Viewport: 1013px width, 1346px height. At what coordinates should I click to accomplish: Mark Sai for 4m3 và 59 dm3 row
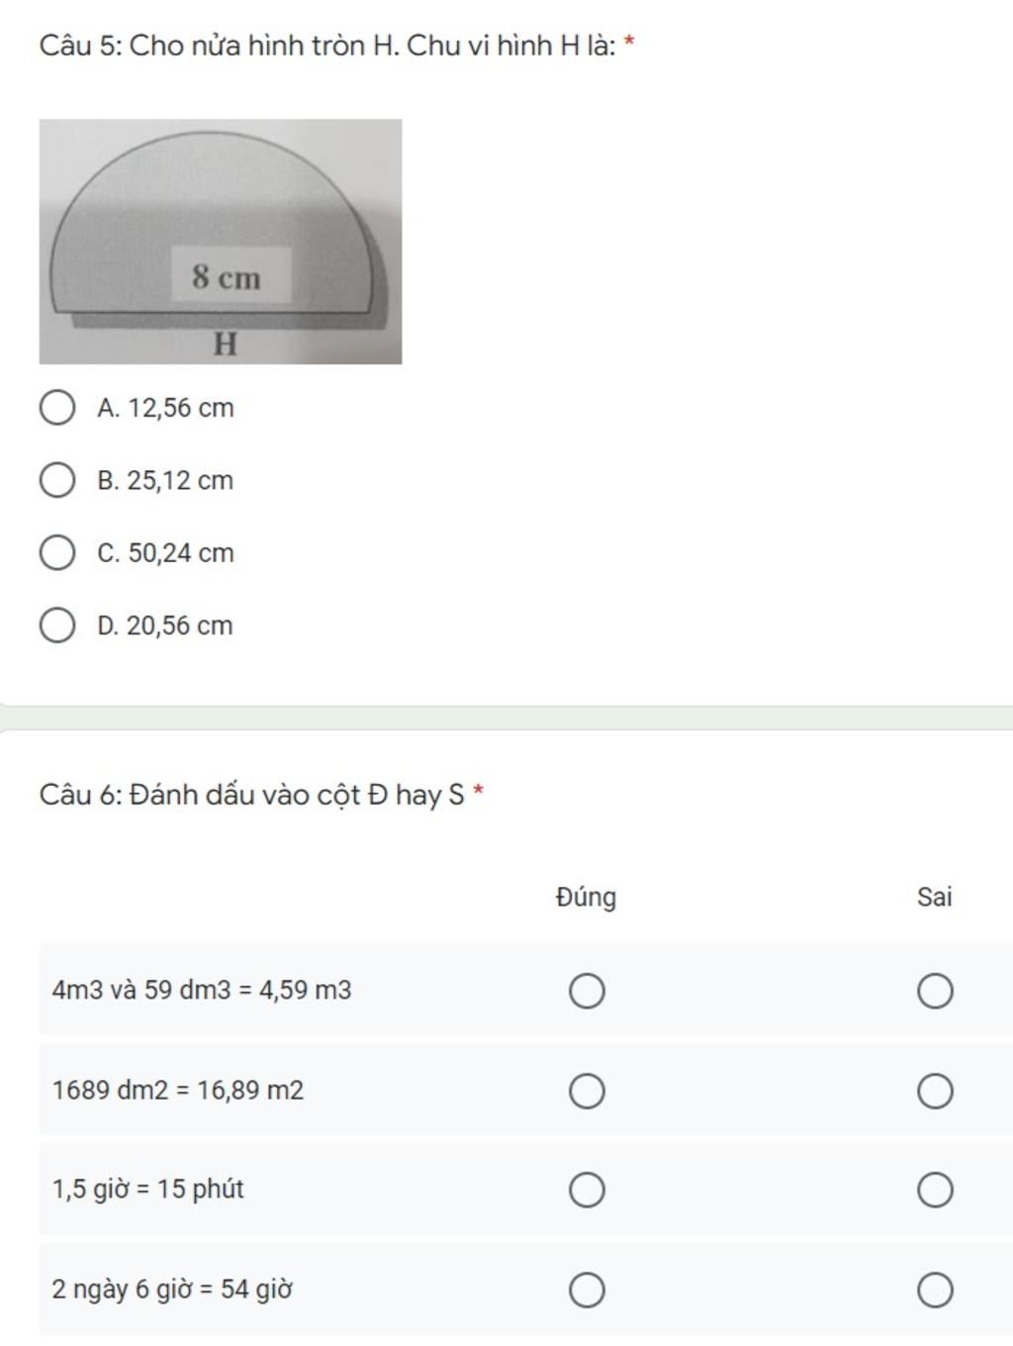tap(935, 991)
